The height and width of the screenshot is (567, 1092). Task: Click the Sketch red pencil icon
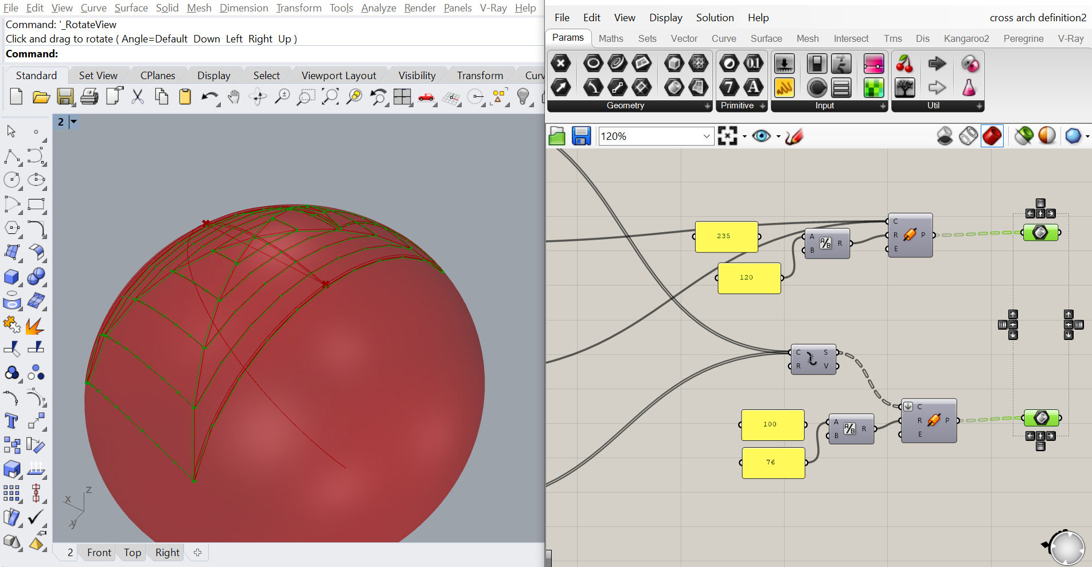click(x=794, y=136)
